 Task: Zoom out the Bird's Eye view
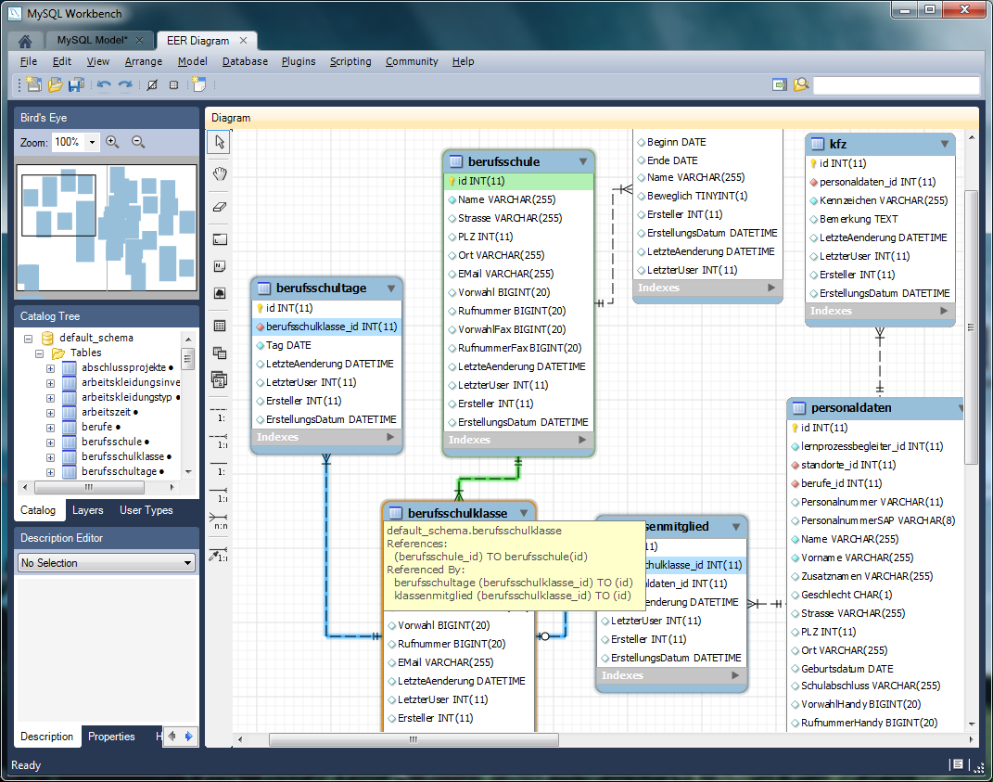tap(138, 142)
